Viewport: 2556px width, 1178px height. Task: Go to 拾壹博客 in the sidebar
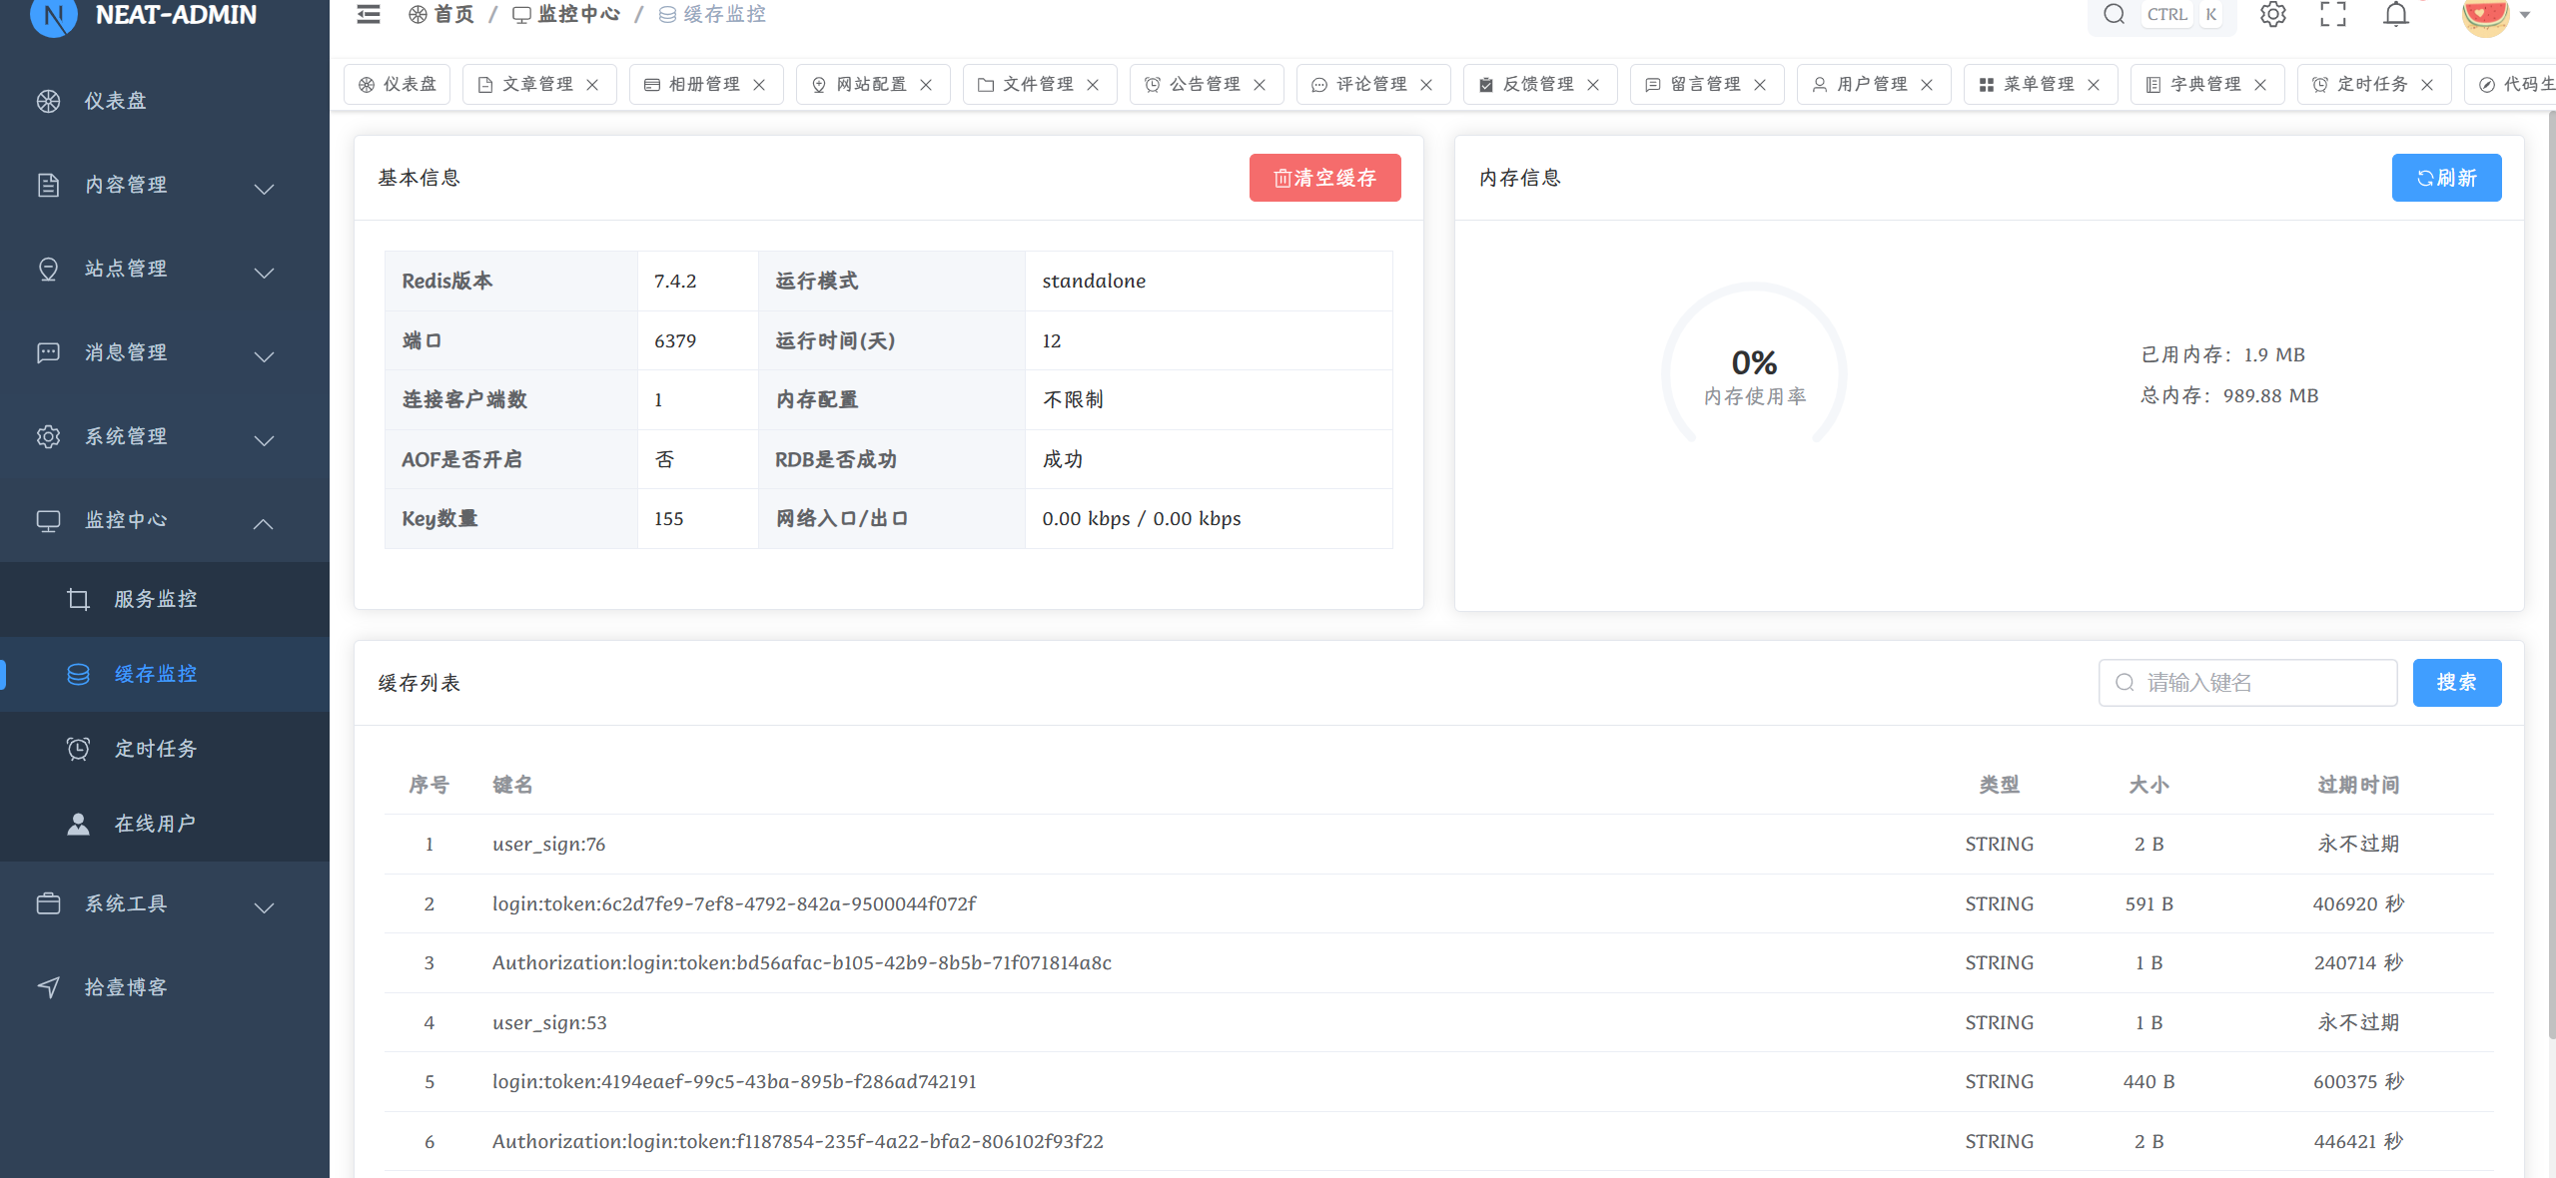point(126,987)
